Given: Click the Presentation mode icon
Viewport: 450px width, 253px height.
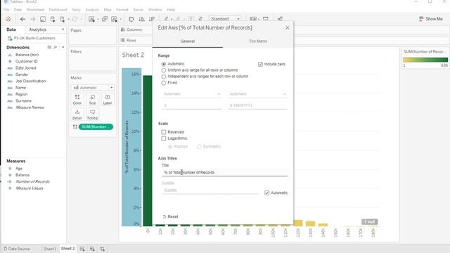Looking at the screenshot, I should (x=266, y=19).
